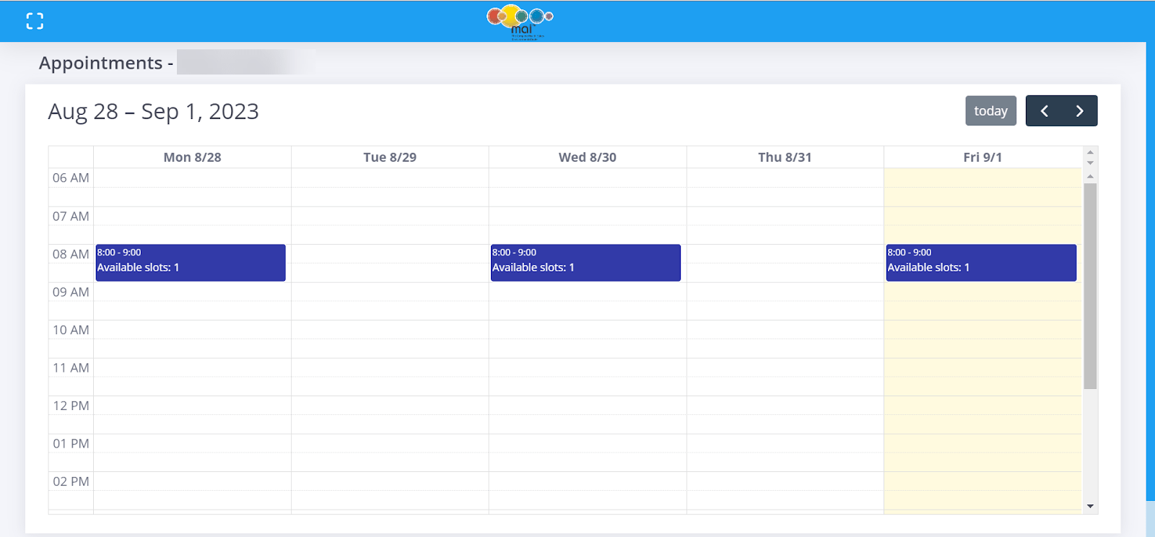Pick the Thu 8/31 column header
Viewport: 1155px width, 537px height.
[785, 157]
